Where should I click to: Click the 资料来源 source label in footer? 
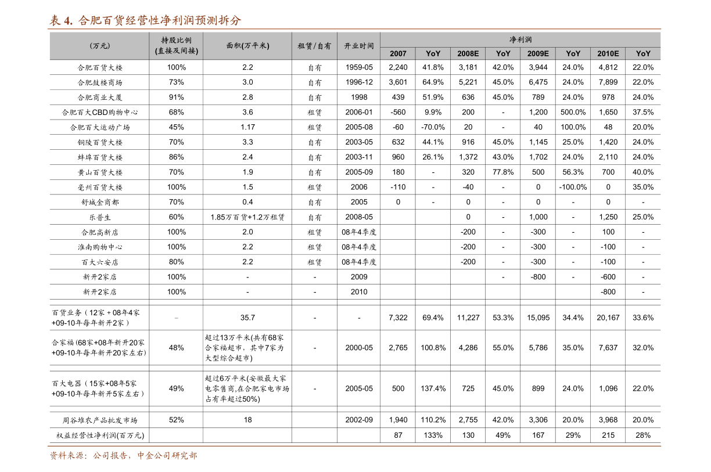click(67, 456)
